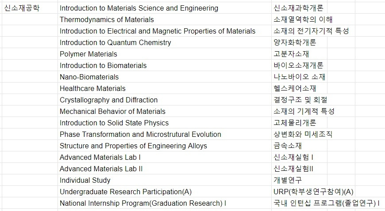The width and height of the screenshot is (385, 211).
Task: Select the Polymer Materials cell
Action: click(165, 54)
